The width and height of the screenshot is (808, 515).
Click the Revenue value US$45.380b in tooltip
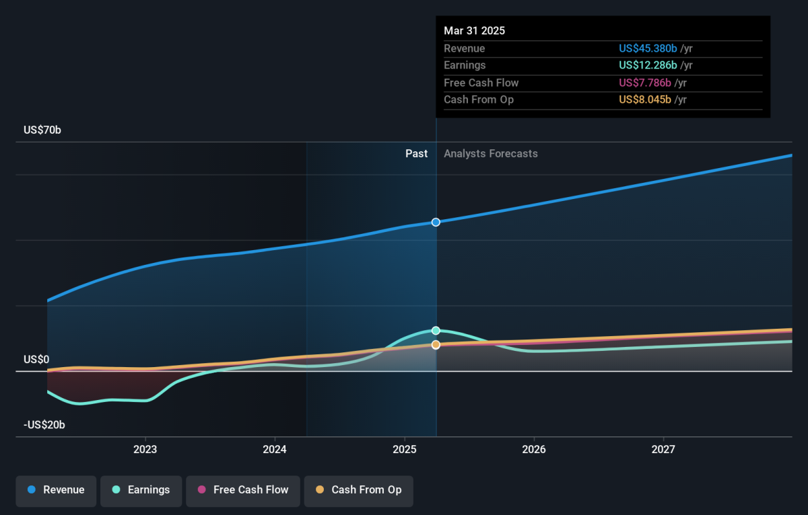coord(648,48)
